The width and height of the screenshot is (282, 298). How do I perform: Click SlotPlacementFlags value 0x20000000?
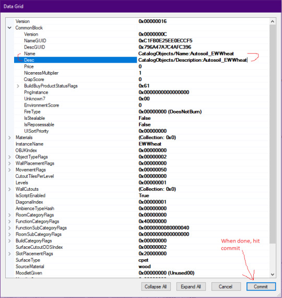click(152, 254)
